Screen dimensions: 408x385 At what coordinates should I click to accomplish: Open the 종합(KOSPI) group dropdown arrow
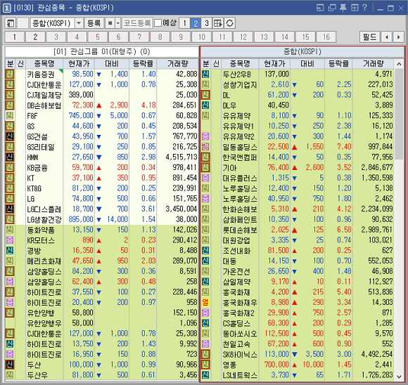coord(79,23)
